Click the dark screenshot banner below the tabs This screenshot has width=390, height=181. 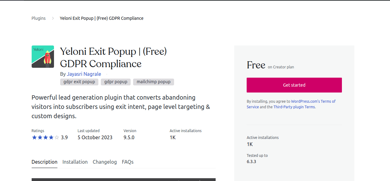click(x=123, y=179)
